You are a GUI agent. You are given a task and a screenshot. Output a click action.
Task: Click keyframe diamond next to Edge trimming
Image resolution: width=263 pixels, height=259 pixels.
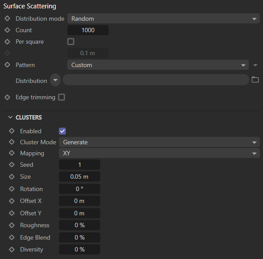(8, 97)
